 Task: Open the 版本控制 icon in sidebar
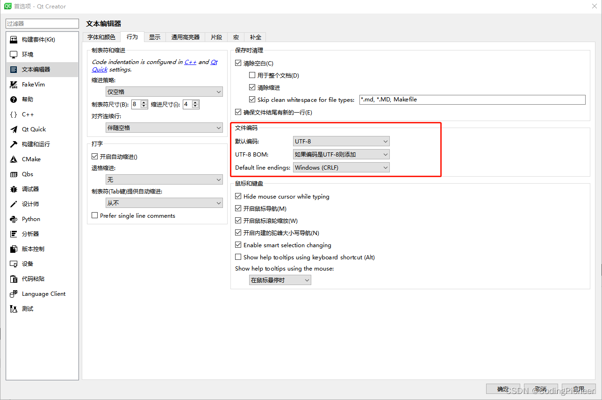pos(14,249)
